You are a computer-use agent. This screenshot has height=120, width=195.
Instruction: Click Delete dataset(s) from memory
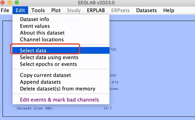(x=57, y=89)
